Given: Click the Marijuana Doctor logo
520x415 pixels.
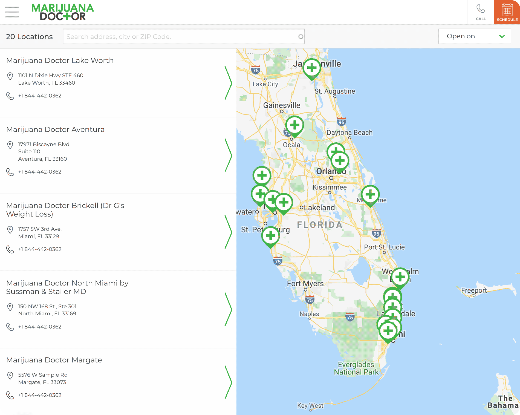Looking at the screenshot, I should [63, 12].
